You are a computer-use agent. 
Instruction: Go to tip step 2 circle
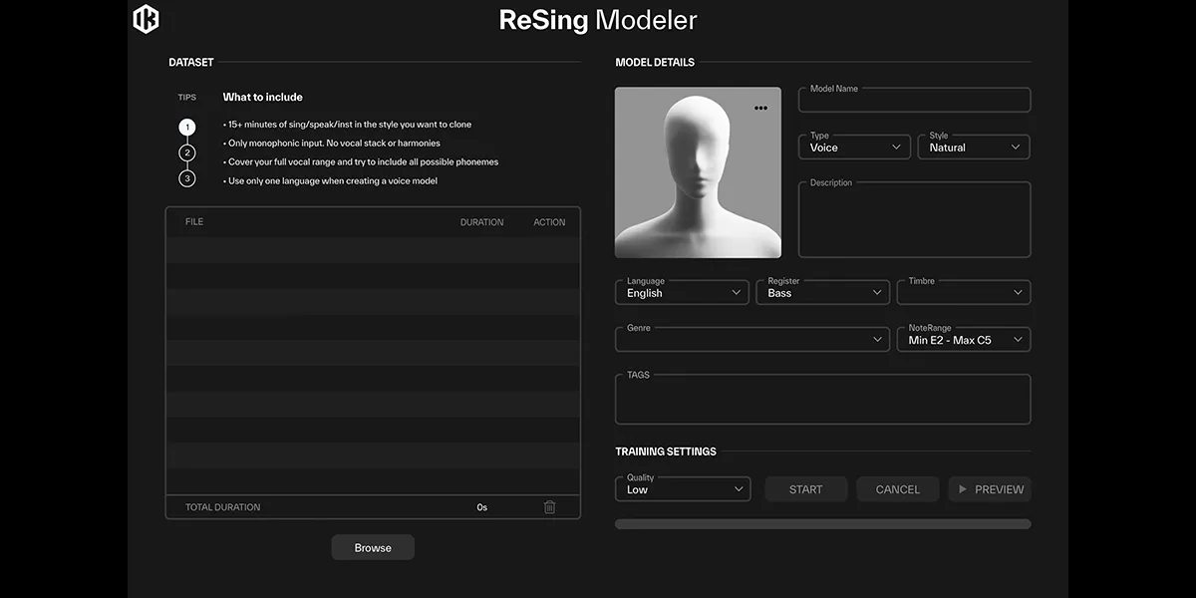187,153
